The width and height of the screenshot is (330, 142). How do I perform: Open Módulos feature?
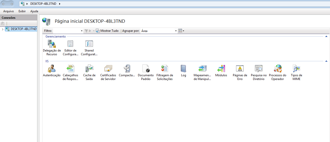click(x=221, y=71)
